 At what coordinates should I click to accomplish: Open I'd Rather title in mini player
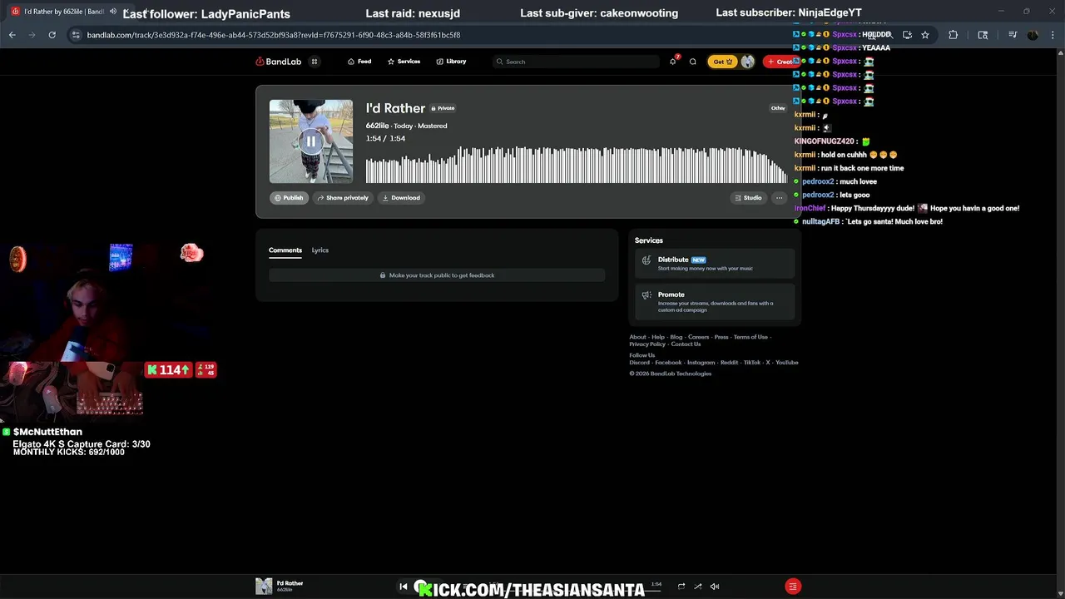290,583
